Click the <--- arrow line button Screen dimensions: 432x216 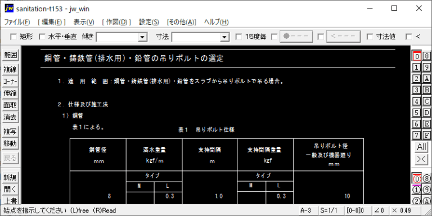pyautogui.click(x=343, y=37)
